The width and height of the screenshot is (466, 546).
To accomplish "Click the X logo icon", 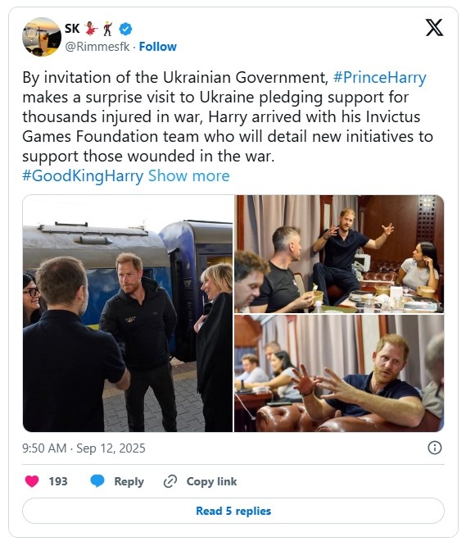I will [434, 28].
